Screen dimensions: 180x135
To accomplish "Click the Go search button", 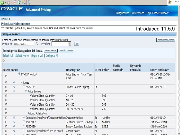I will pos(77,44).
